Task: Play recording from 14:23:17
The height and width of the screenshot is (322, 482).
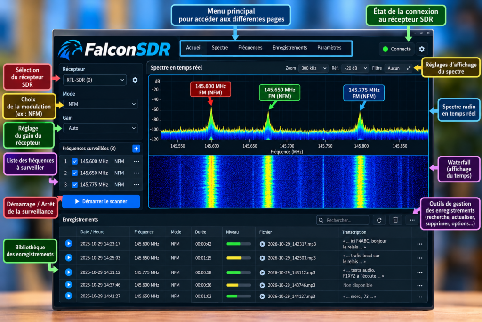Action: tap(69, 243)
